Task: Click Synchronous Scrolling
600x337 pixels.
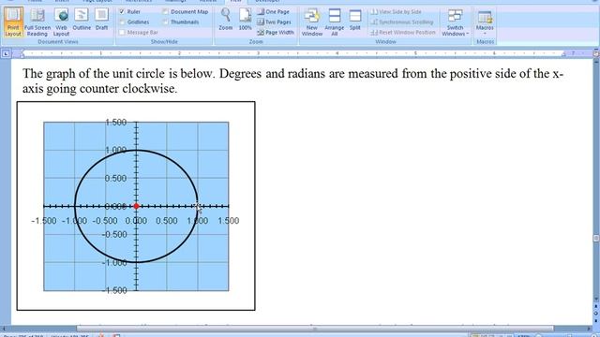Action: tap(402, 22)
